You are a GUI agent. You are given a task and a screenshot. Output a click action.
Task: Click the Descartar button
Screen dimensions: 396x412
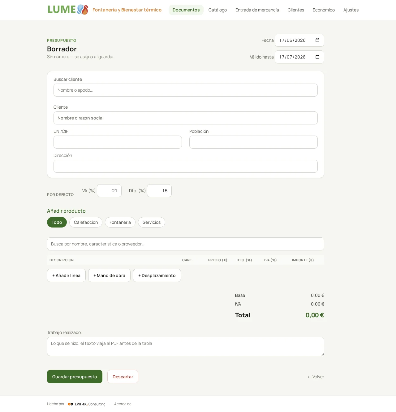click(x=123, y=377)
